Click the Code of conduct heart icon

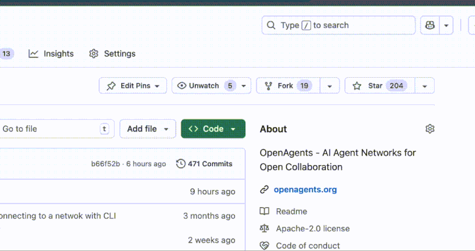265,246
